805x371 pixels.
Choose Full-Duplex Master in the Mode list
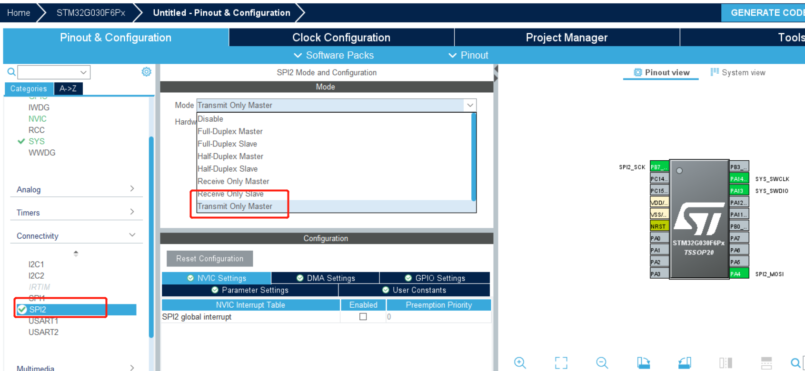[x=334, y=131]
